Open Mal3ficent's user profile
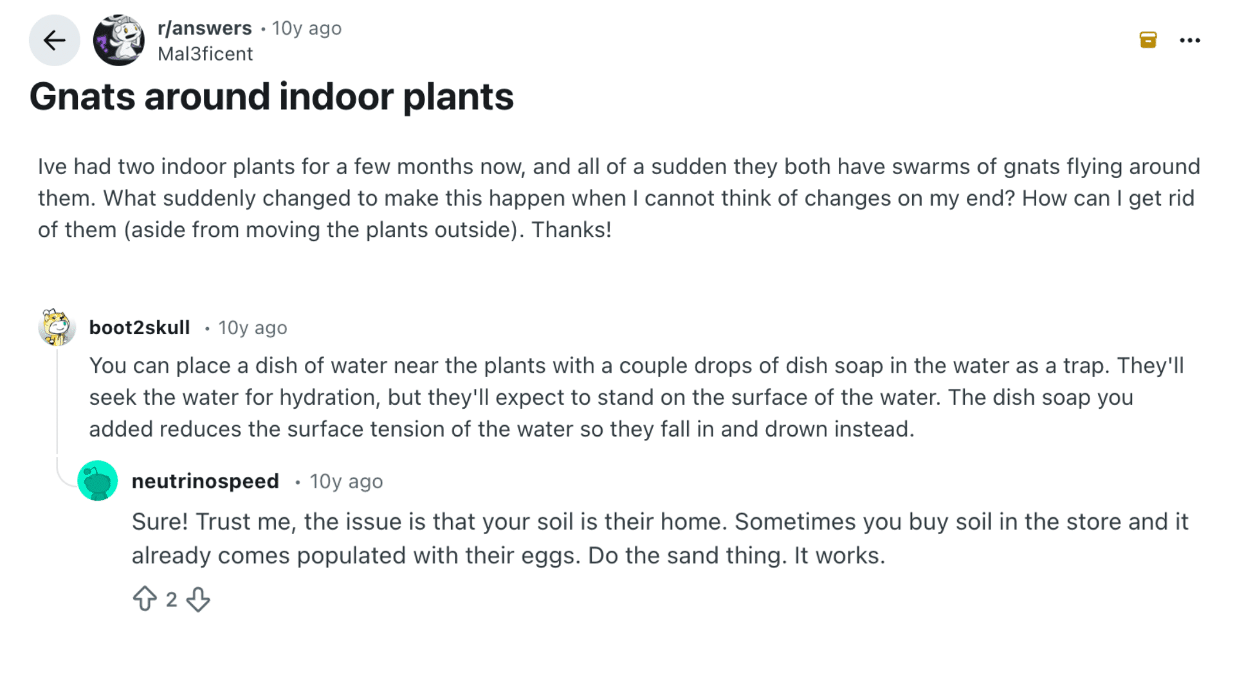 (205, 54)
